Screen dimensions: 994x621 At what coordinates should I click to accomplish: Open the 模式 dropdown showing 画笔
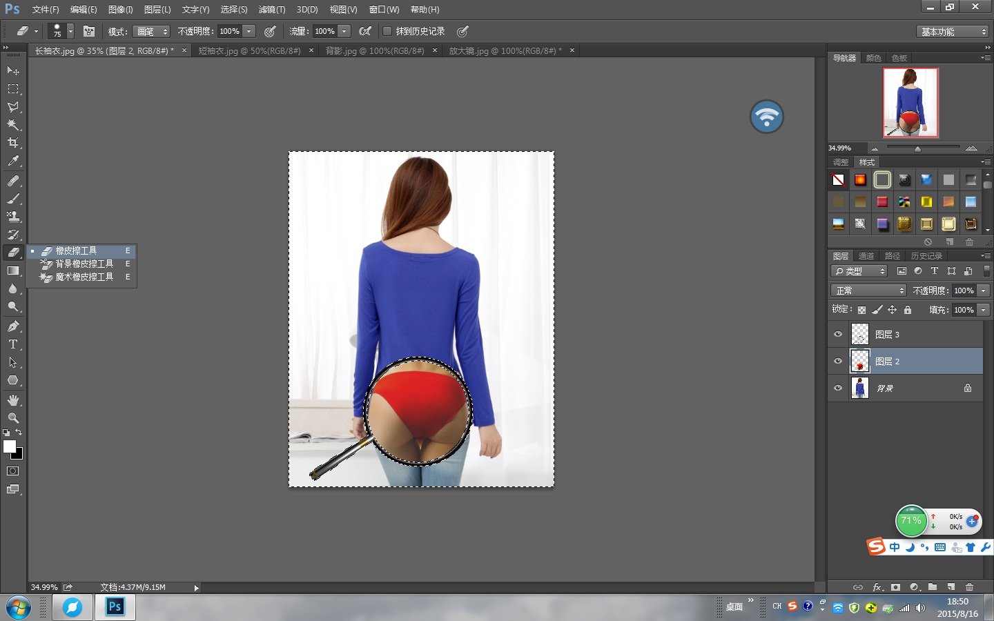point(151,32)
